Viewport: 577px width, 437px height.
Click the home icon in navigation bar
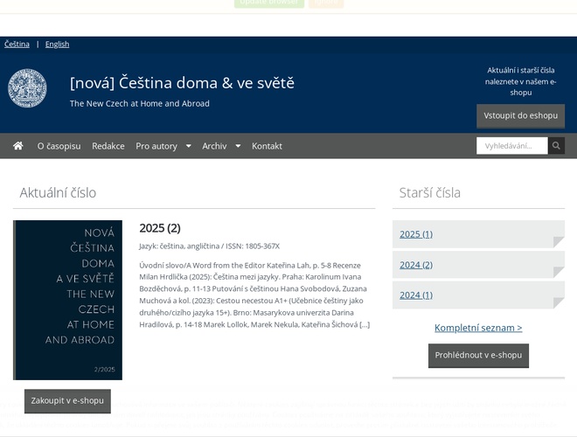[17, 146]
